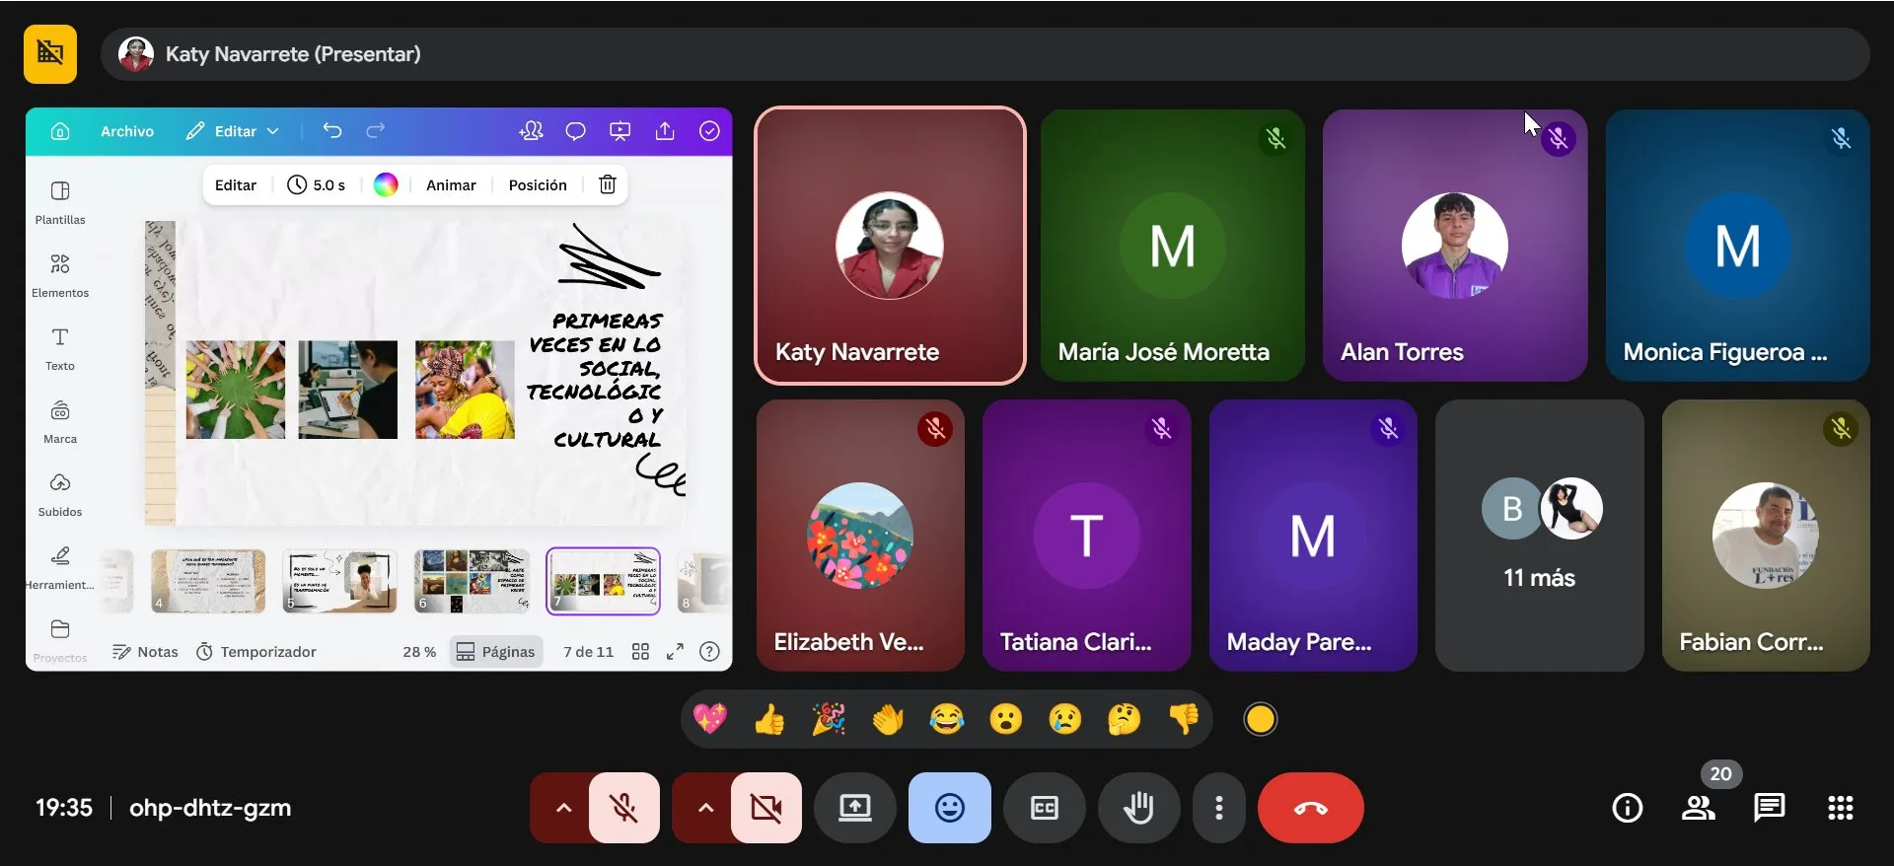Expand camera video settings arrow

(705, 808)
